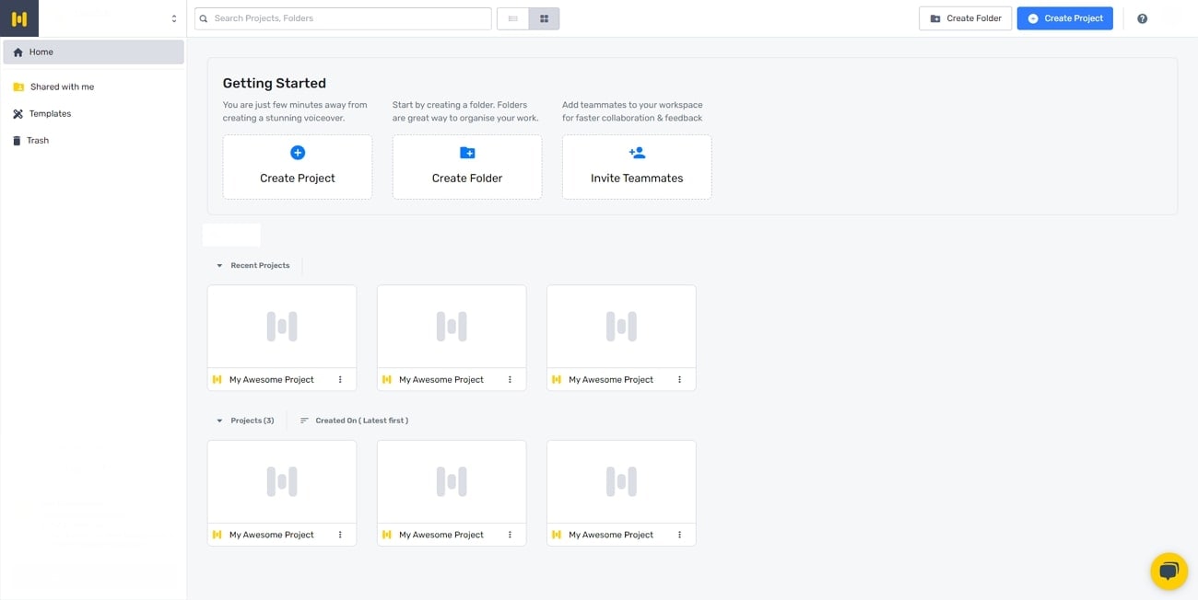Open second thumbnail under Projects (3)

[452, 481]
